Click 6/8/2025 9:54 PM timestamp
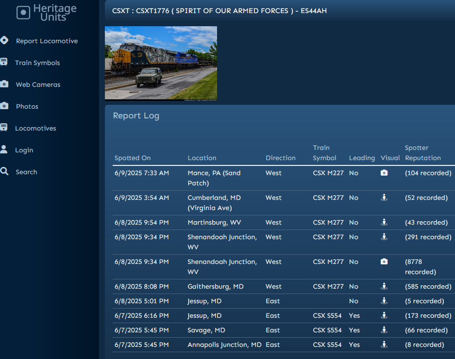This screenshot has width=455, height=359. [142, 222]
